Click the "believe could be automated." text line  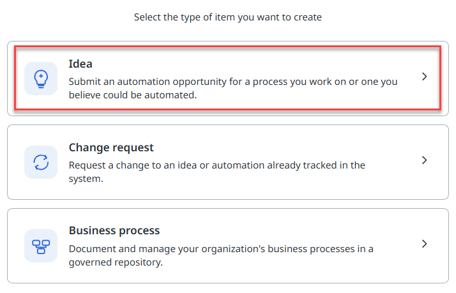click(133, 95)
